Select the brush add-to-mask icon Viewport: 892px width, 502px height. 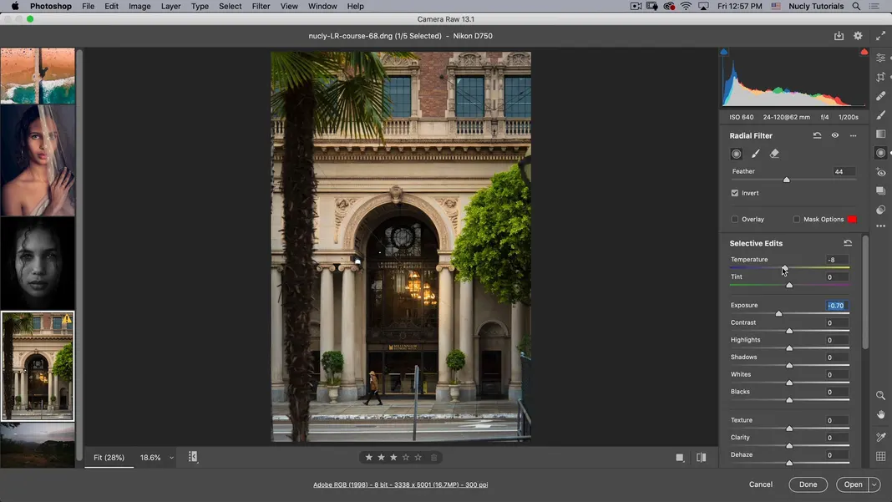click(x=756, y=154)
